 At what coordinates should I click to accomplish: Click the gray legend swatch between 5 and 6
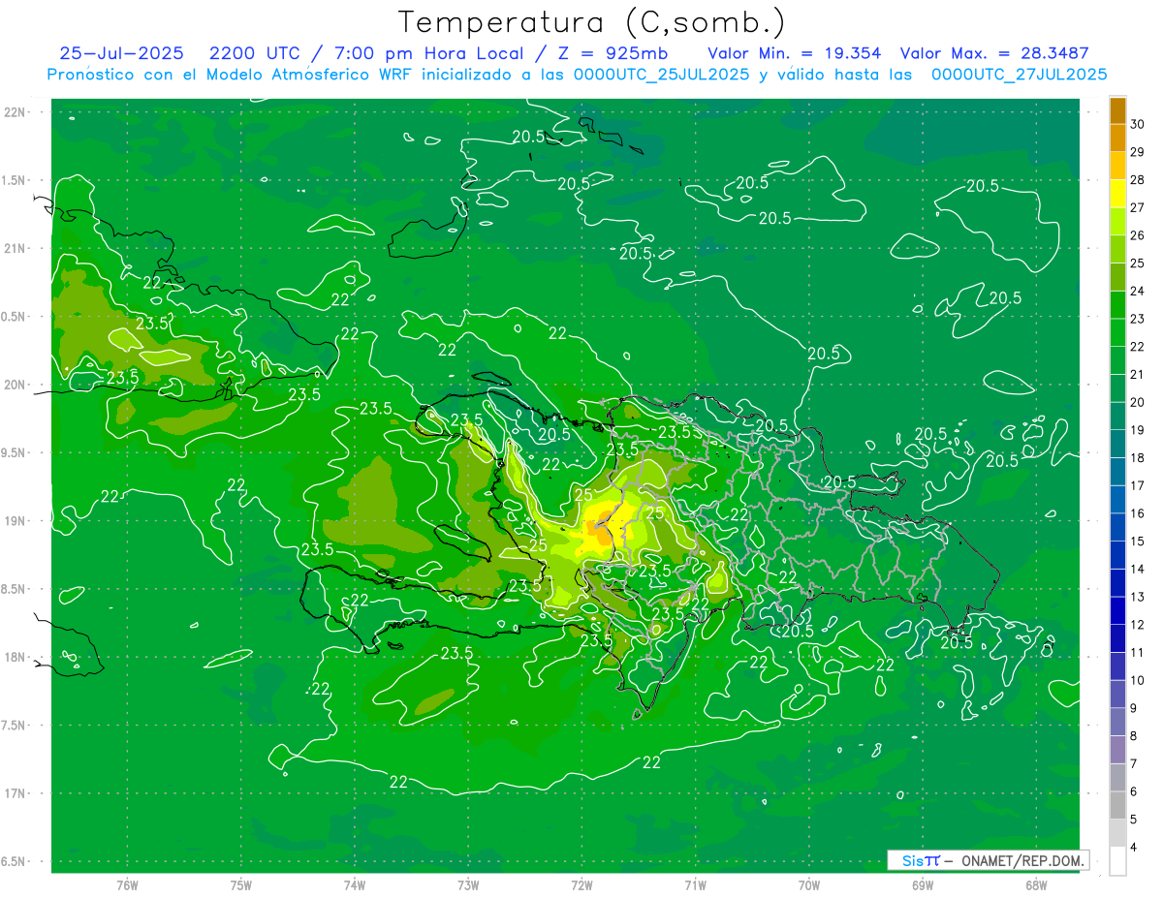coord(1117,805)
